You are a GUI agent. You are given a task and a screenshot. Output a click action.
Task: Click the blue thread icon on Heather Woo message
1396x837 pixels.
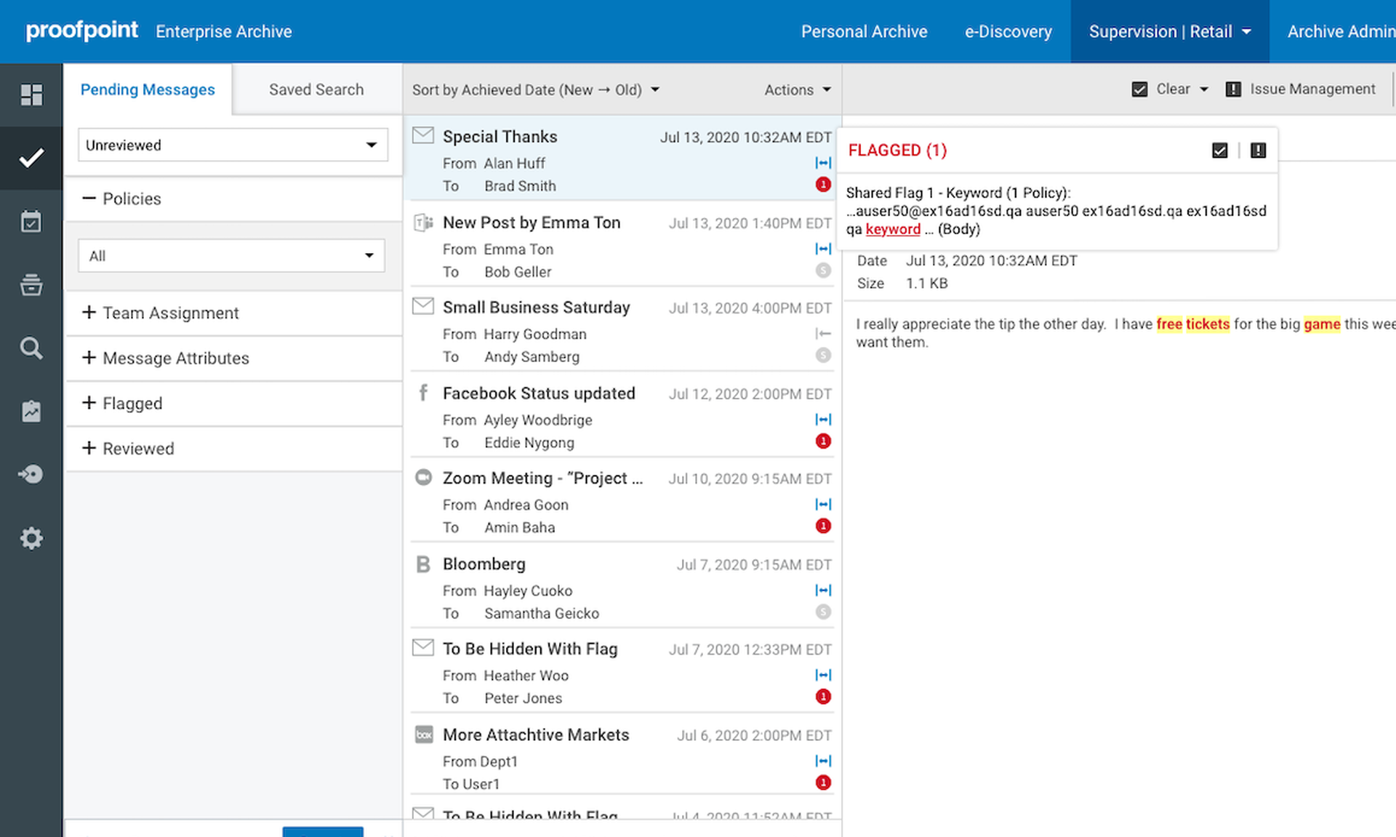click(823, 675)
